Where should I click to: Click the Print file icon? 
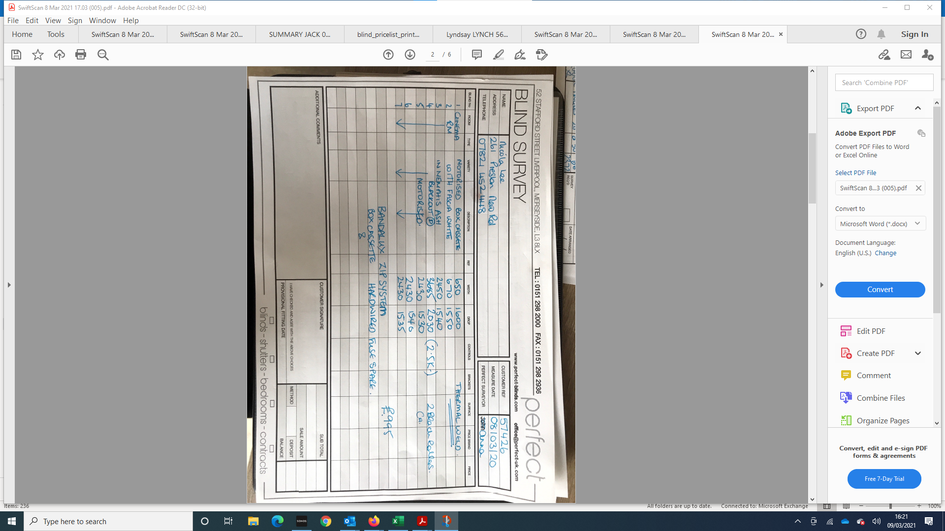[x=81, y=55]
